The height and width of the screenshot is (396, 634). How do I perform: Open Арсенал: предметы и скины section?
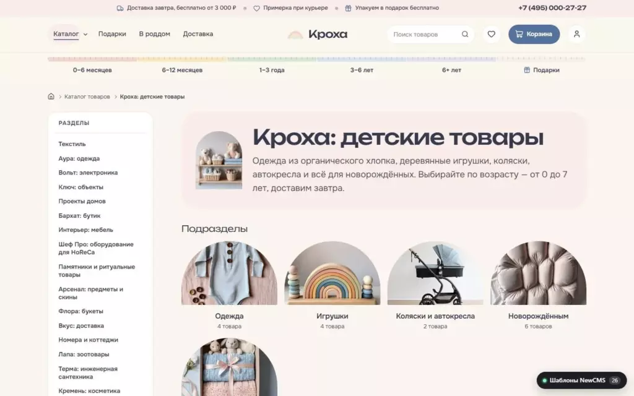point(90,293)
